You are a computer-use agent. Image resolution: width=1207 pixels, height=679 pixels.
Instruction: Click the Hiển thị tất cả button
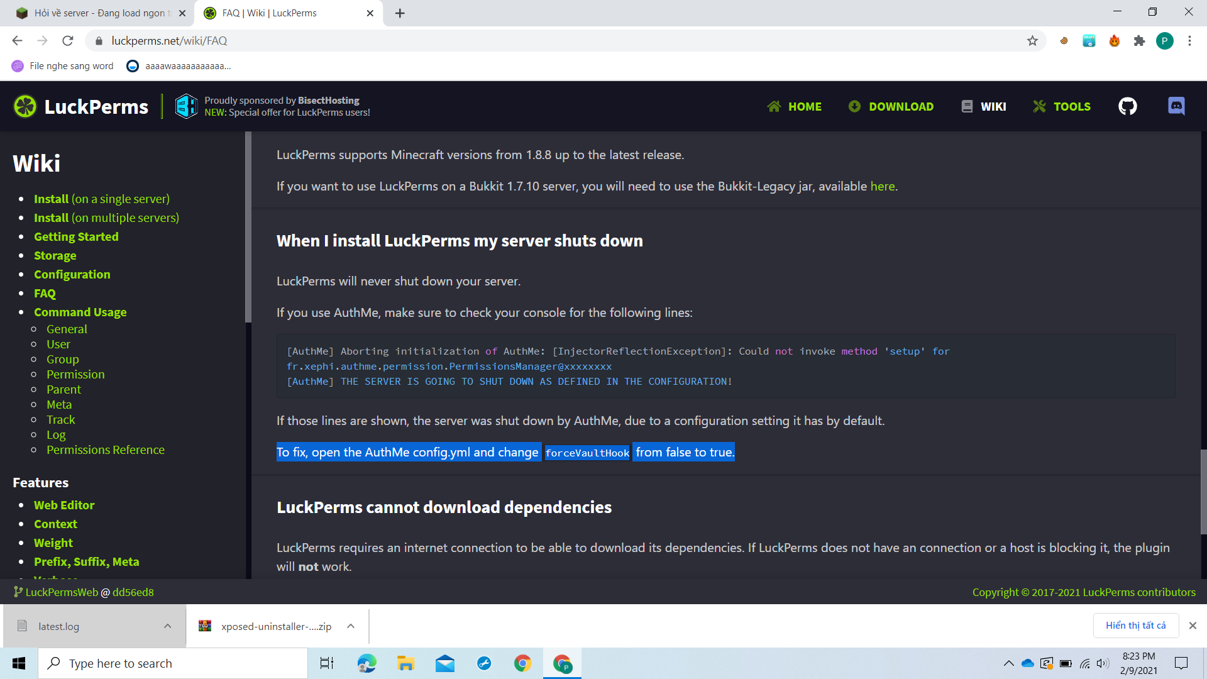(x=1135, y=626)
